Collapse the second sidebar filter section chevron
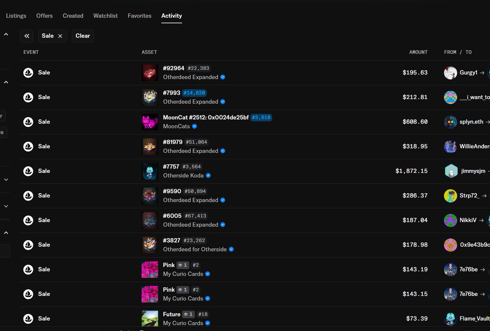The height and width of the screenshot is (331, 490). tap(6, 82)
